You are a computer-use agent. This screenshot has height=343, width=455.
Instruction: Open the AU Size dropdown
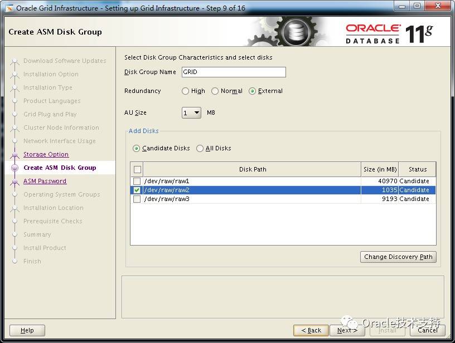tap(191, 112)
